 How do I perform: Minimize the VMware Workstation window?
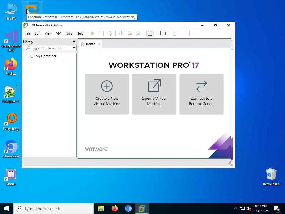pos(202,25)
